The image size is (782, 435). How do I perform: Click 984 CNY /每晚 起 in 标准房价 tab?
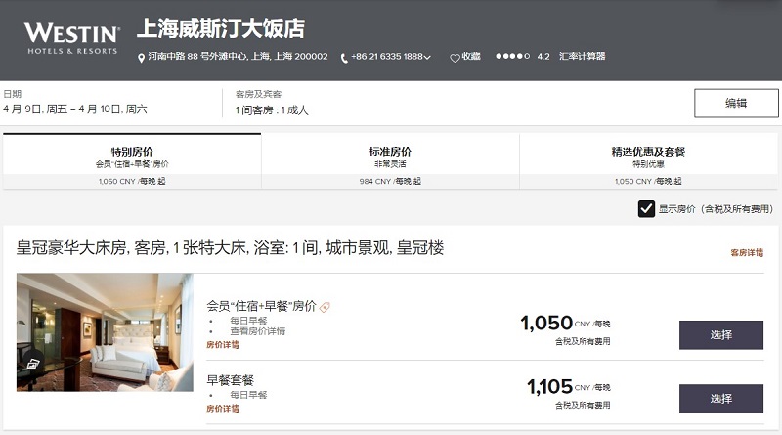[390, 181]
